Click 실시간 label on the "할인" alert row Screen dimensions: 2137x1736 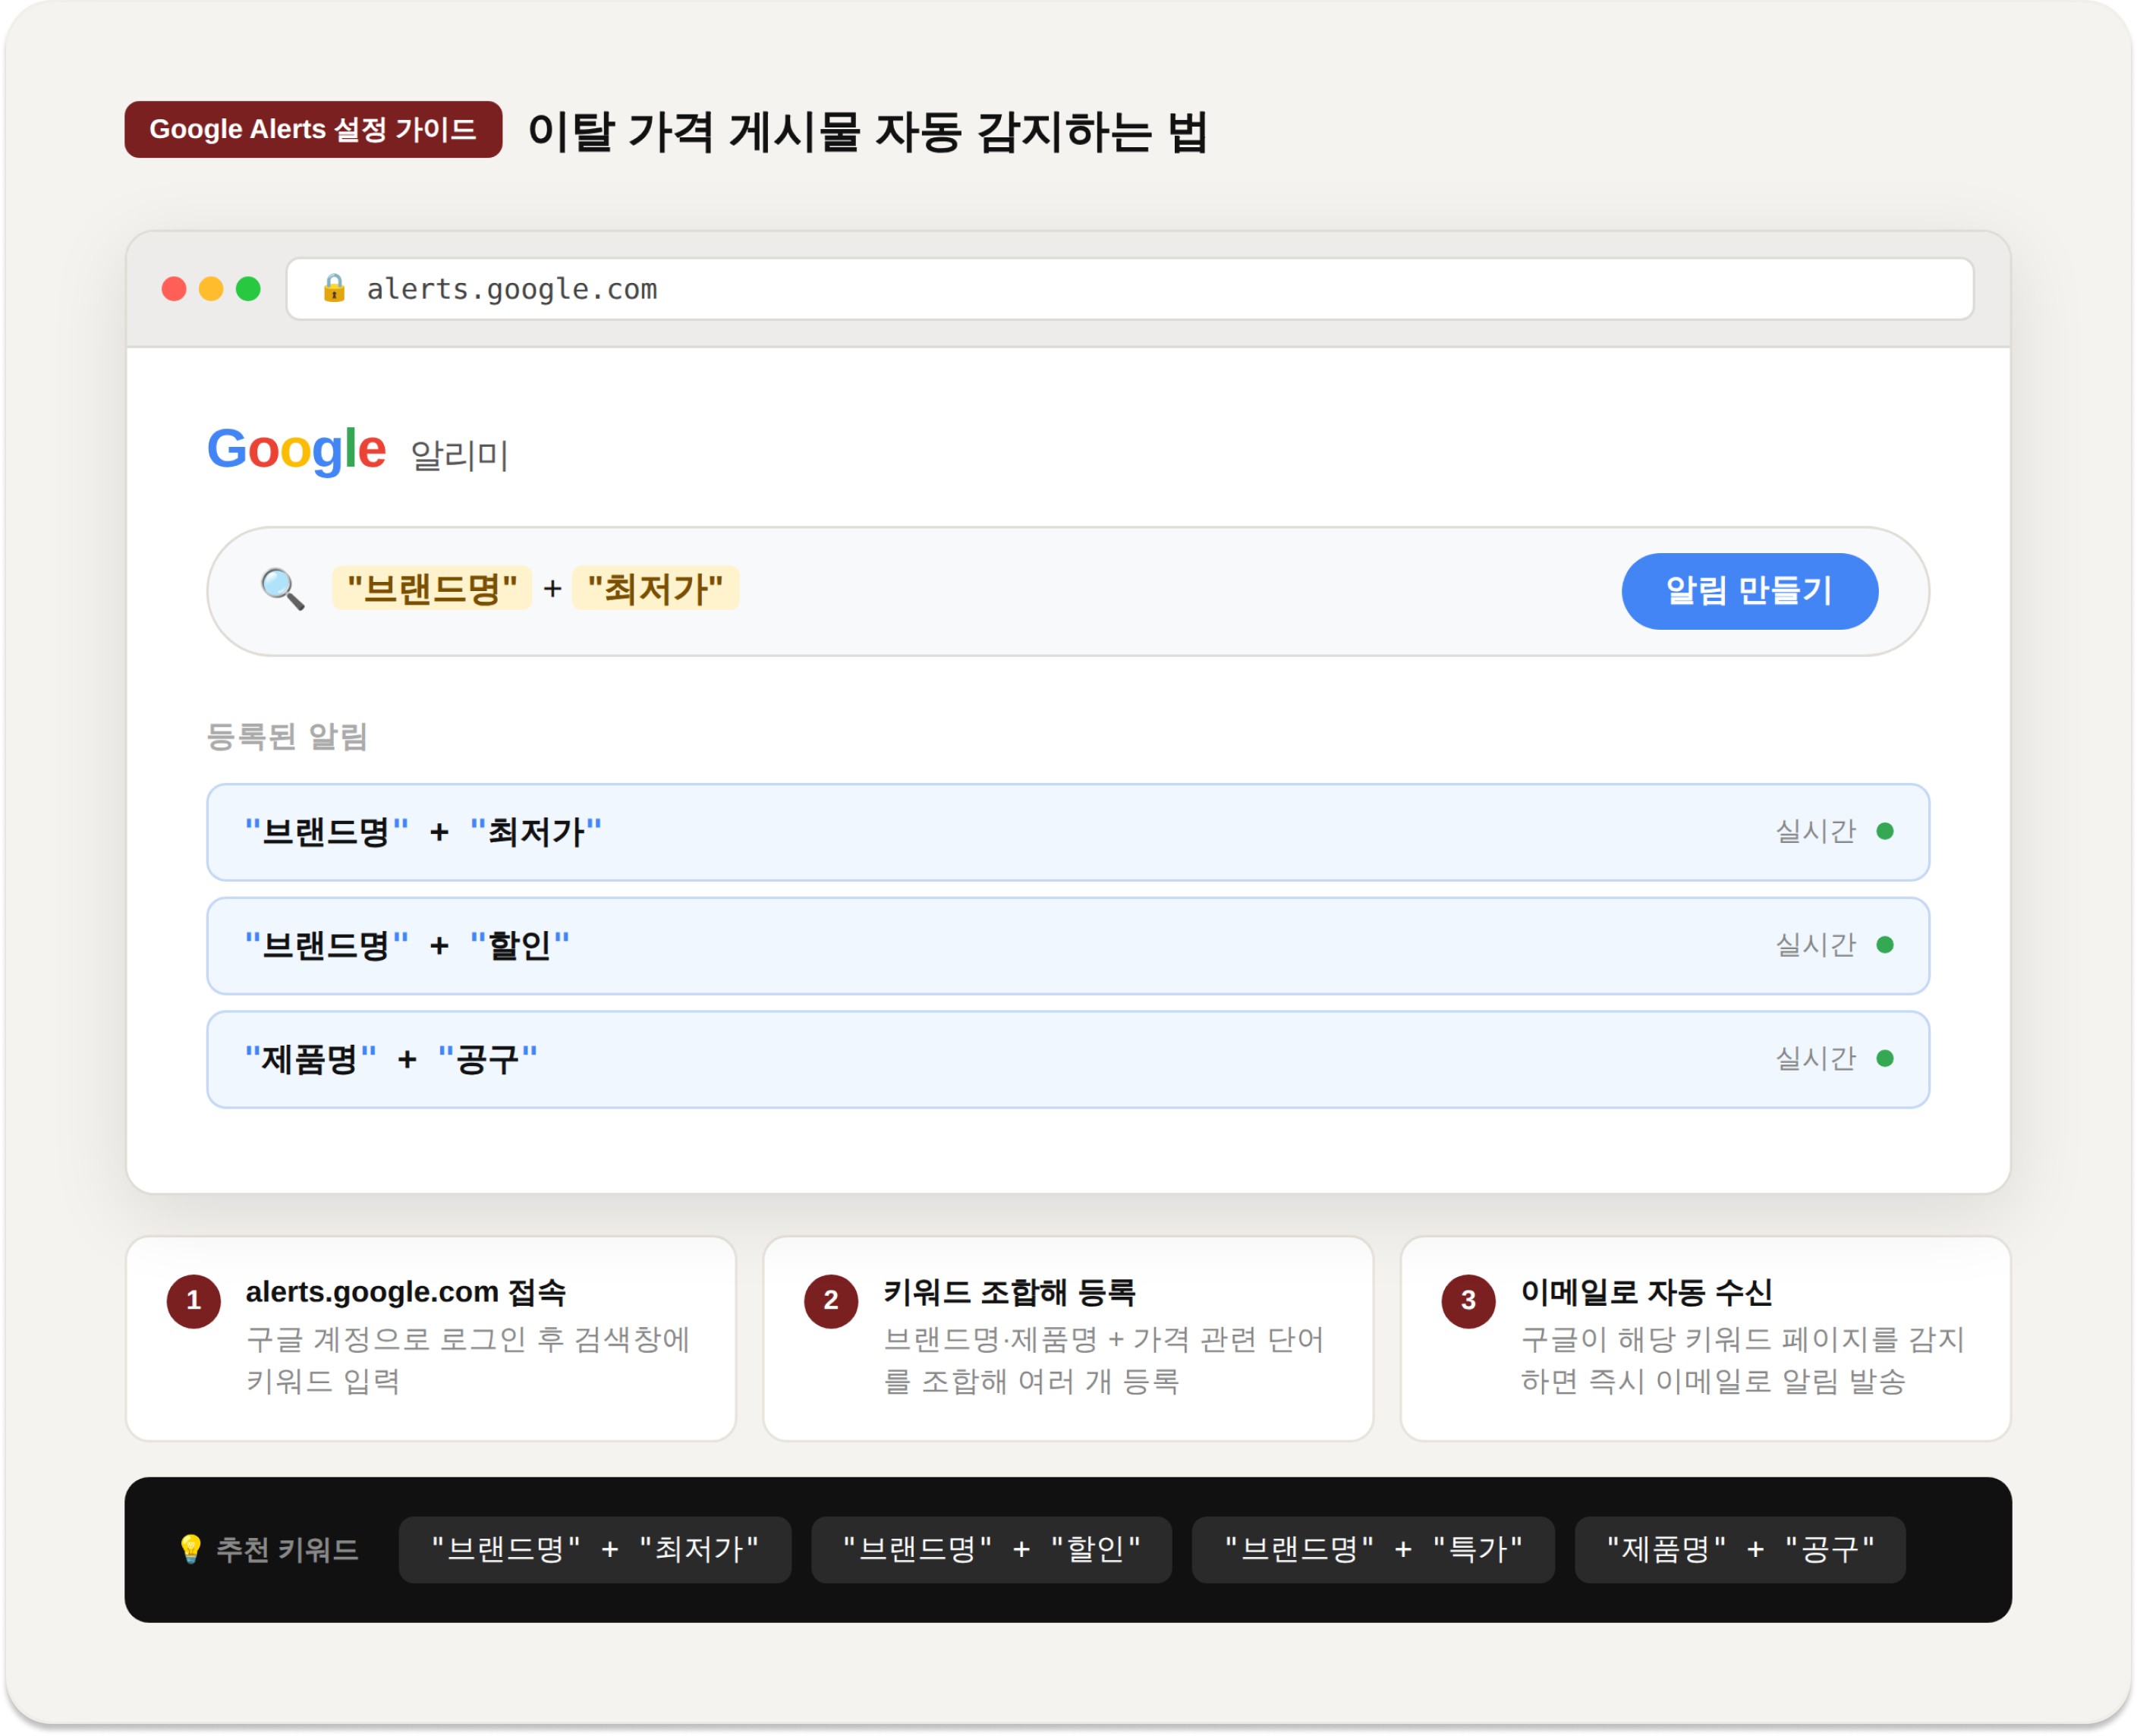click(x=1815, y=945)
